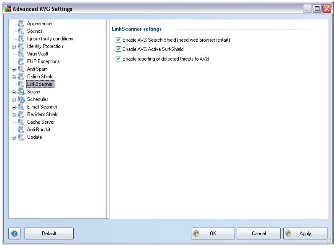Click the Apply button
Screen dimensions: 334x245
pos(305,233)
